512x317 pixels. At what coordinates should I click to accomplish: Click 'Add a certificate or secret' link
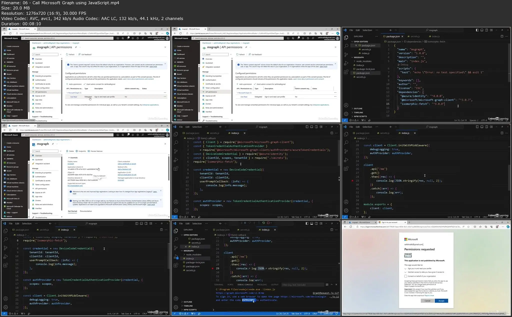127,164
